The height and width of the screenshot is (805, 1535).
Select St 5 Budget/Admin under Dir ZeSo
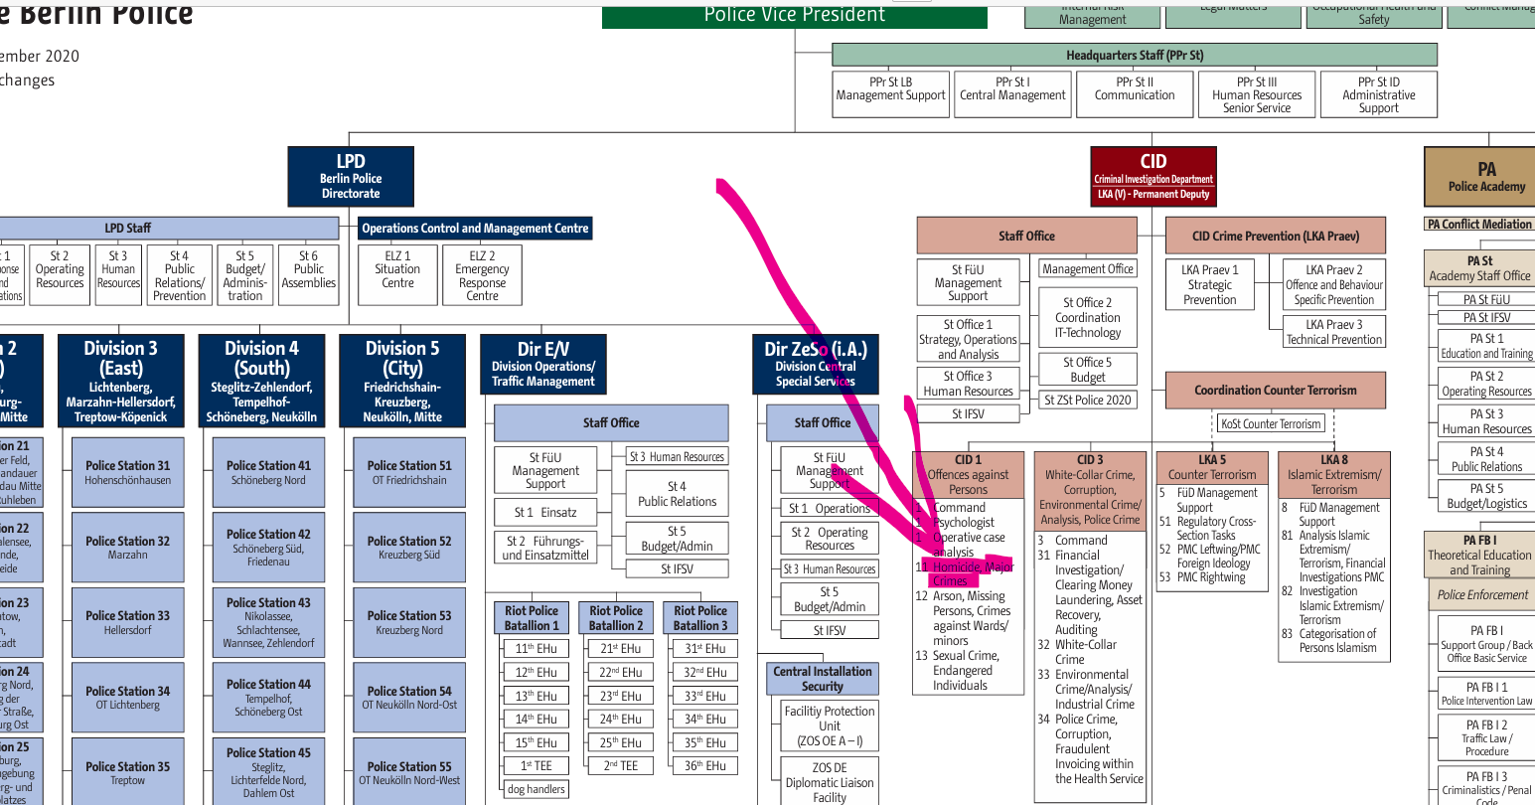pos(830,599)
